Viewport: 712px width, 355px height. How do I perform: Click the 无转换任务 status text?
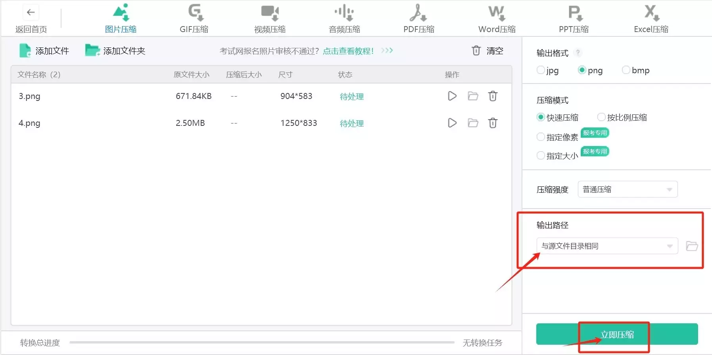tap(482, 343)
